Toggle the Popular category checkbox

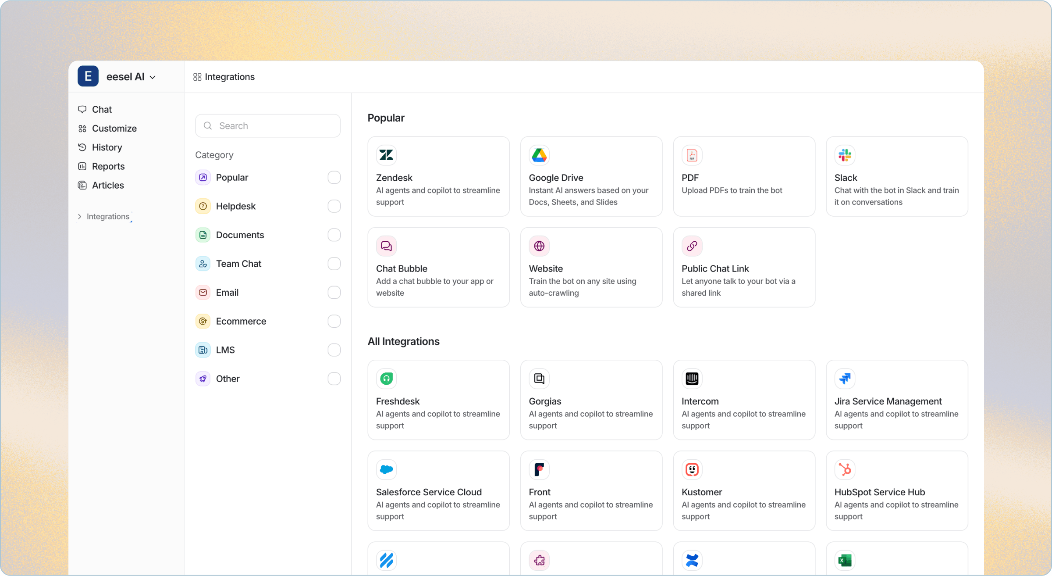(334, 177)
